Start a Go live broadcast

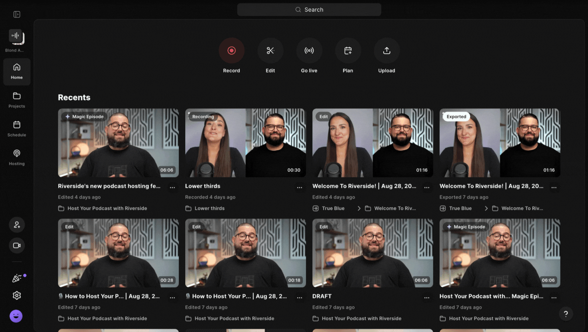tap(309, 51)
